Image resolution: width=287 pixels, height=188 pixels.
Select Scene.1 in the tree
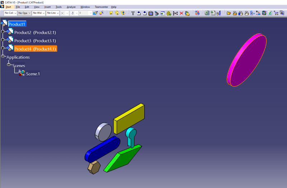click(33, 74)
